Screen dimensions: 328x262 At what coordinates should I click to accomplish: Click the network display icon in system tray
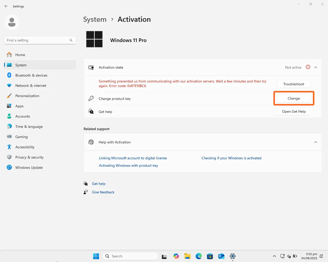[282, 256]
